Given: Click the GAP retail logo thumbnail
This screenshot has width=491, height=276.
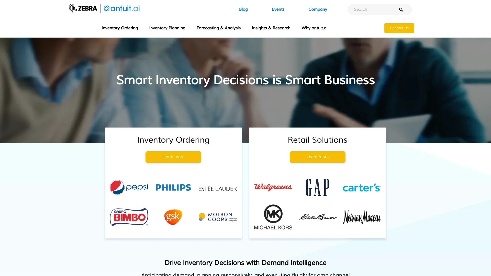Looking at the screenshot, I should pos(317,187).
